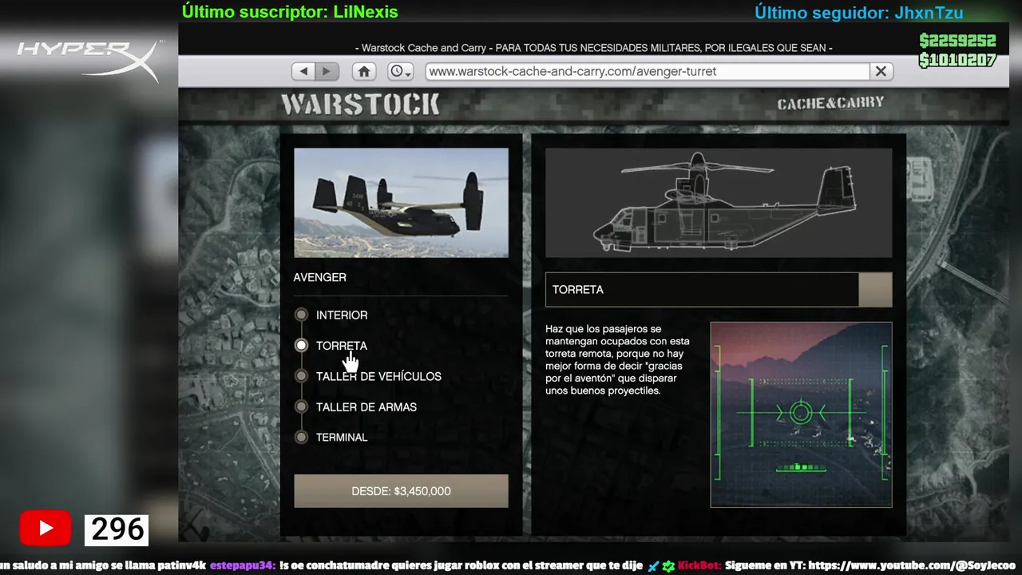1022x575 pixels.
Task: Click the turret description paragraph
Action: click(617, 359)
